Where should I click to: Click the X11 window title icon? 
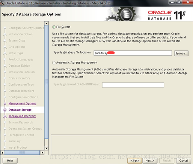click(2, 3)
